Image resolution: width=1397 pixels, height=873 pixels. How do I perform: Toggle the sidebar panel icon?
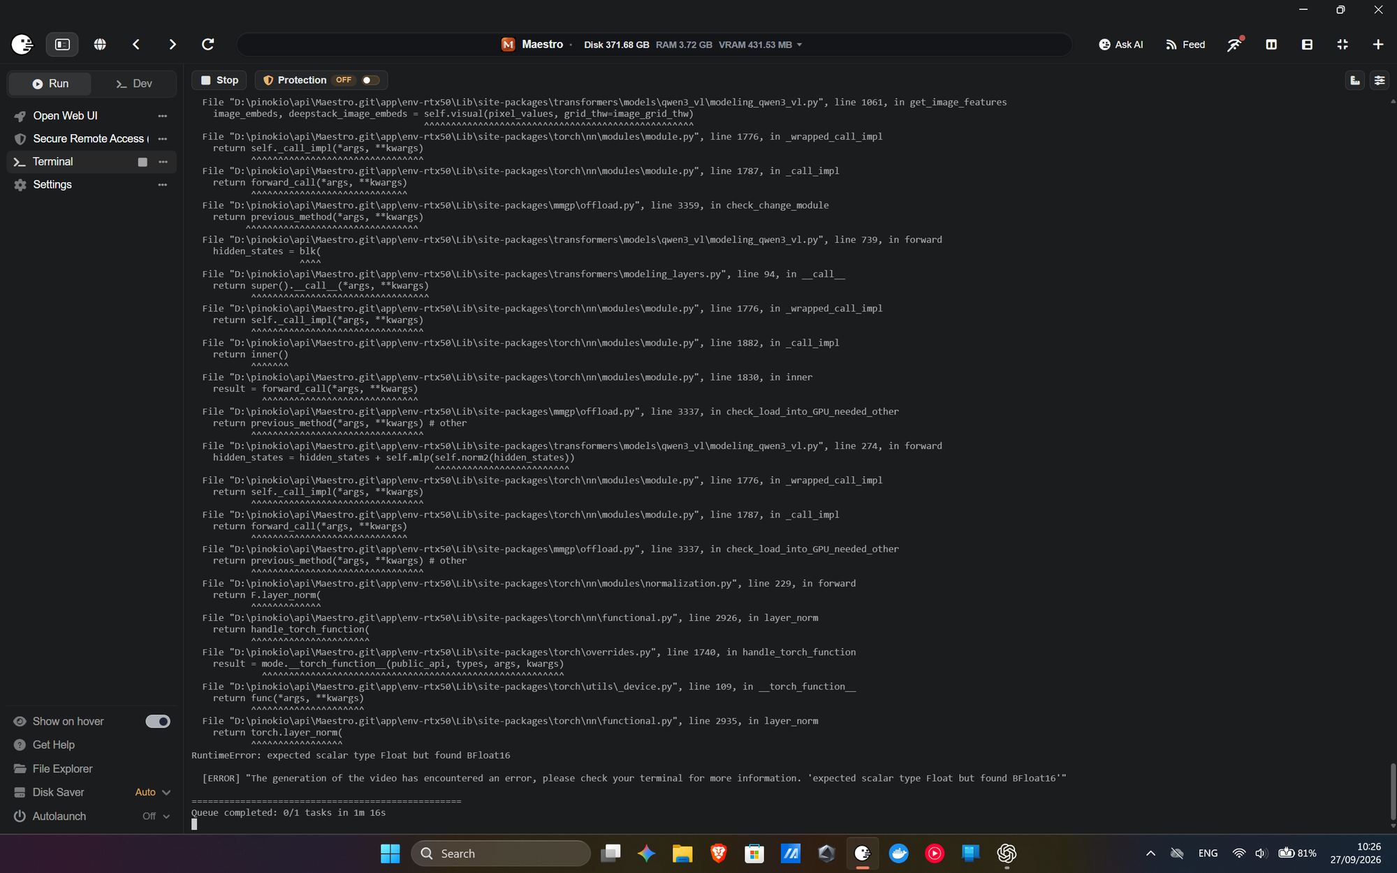point(62,44)
